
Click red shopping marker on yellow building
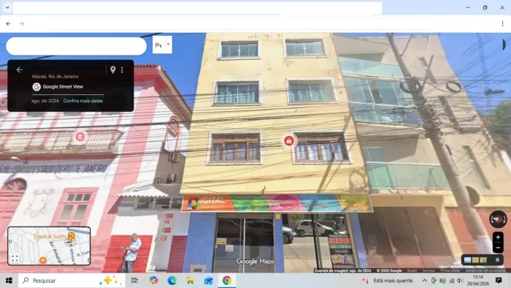289,140
